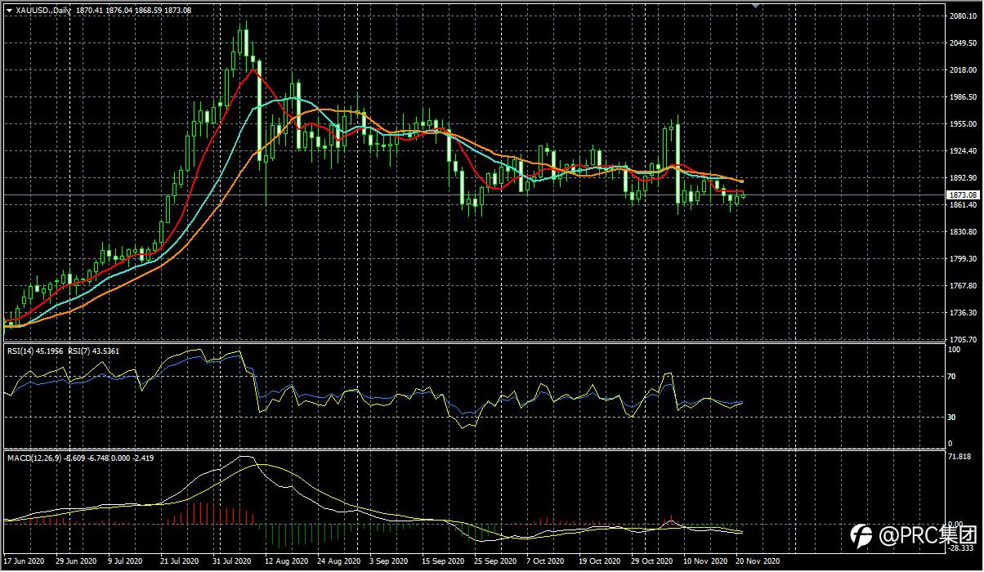
Task: Click the XAUUSD.,Daily chart title
Action: point(43,10)
